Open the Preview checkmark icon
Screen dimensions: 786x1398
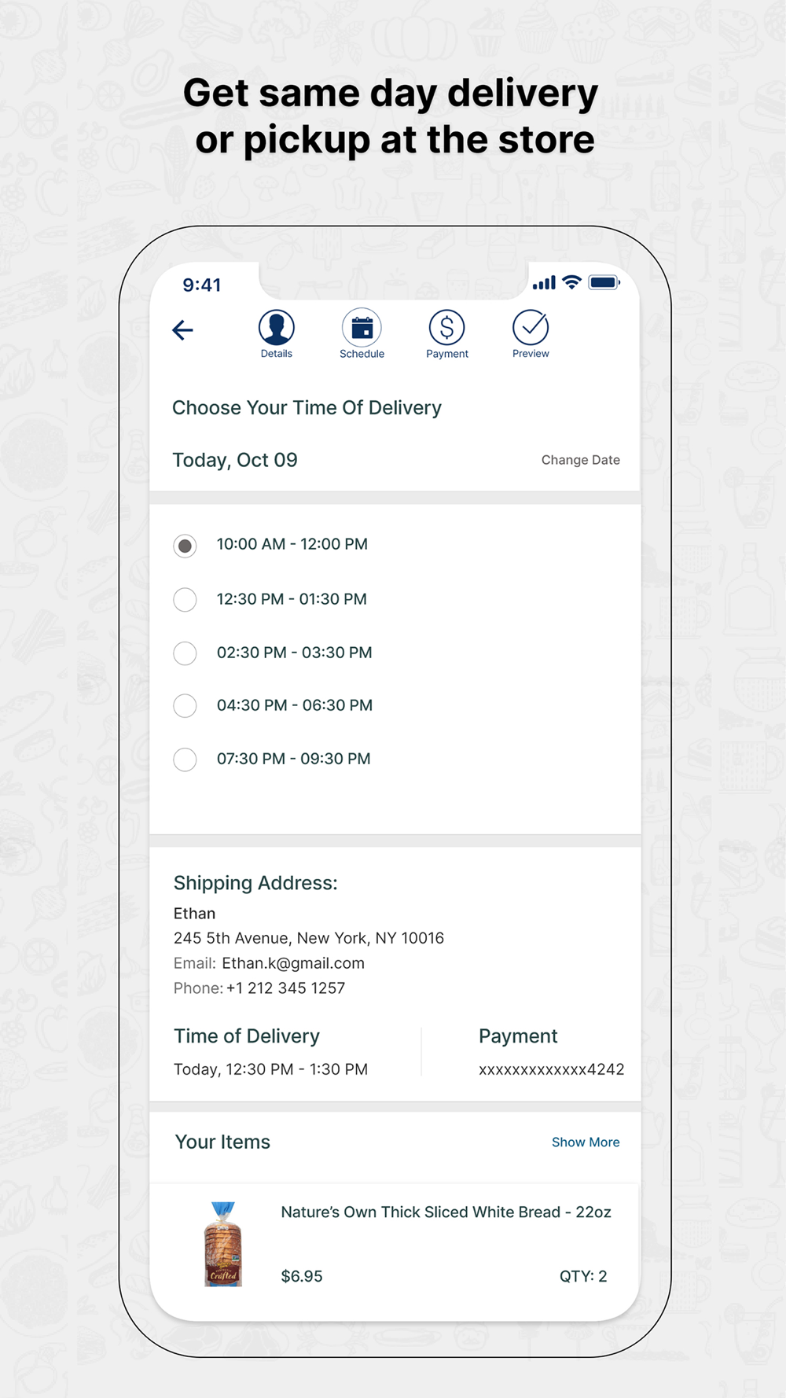531,327
